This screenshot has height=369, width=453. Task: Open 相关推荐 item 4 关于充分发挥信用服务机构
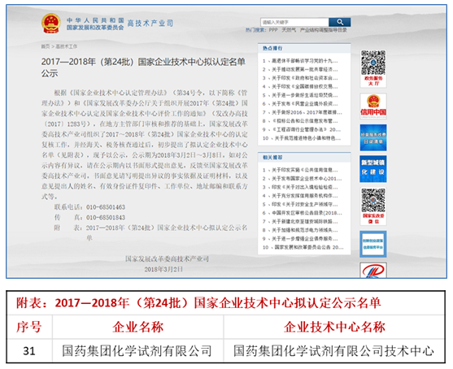300,196
